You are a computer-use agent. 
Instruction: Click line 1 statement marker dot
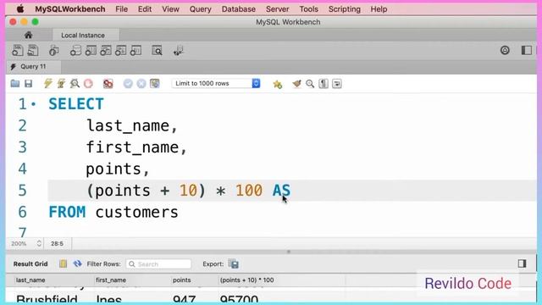34,103
